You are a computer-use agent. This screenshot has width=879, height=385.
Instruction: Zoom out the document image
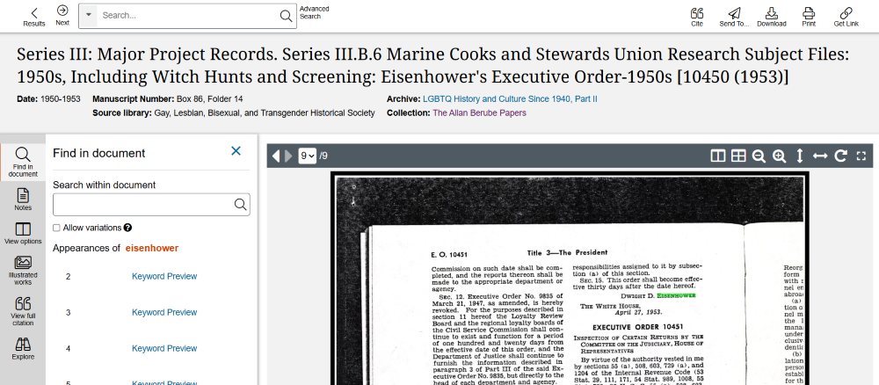(x=759, y=156)
